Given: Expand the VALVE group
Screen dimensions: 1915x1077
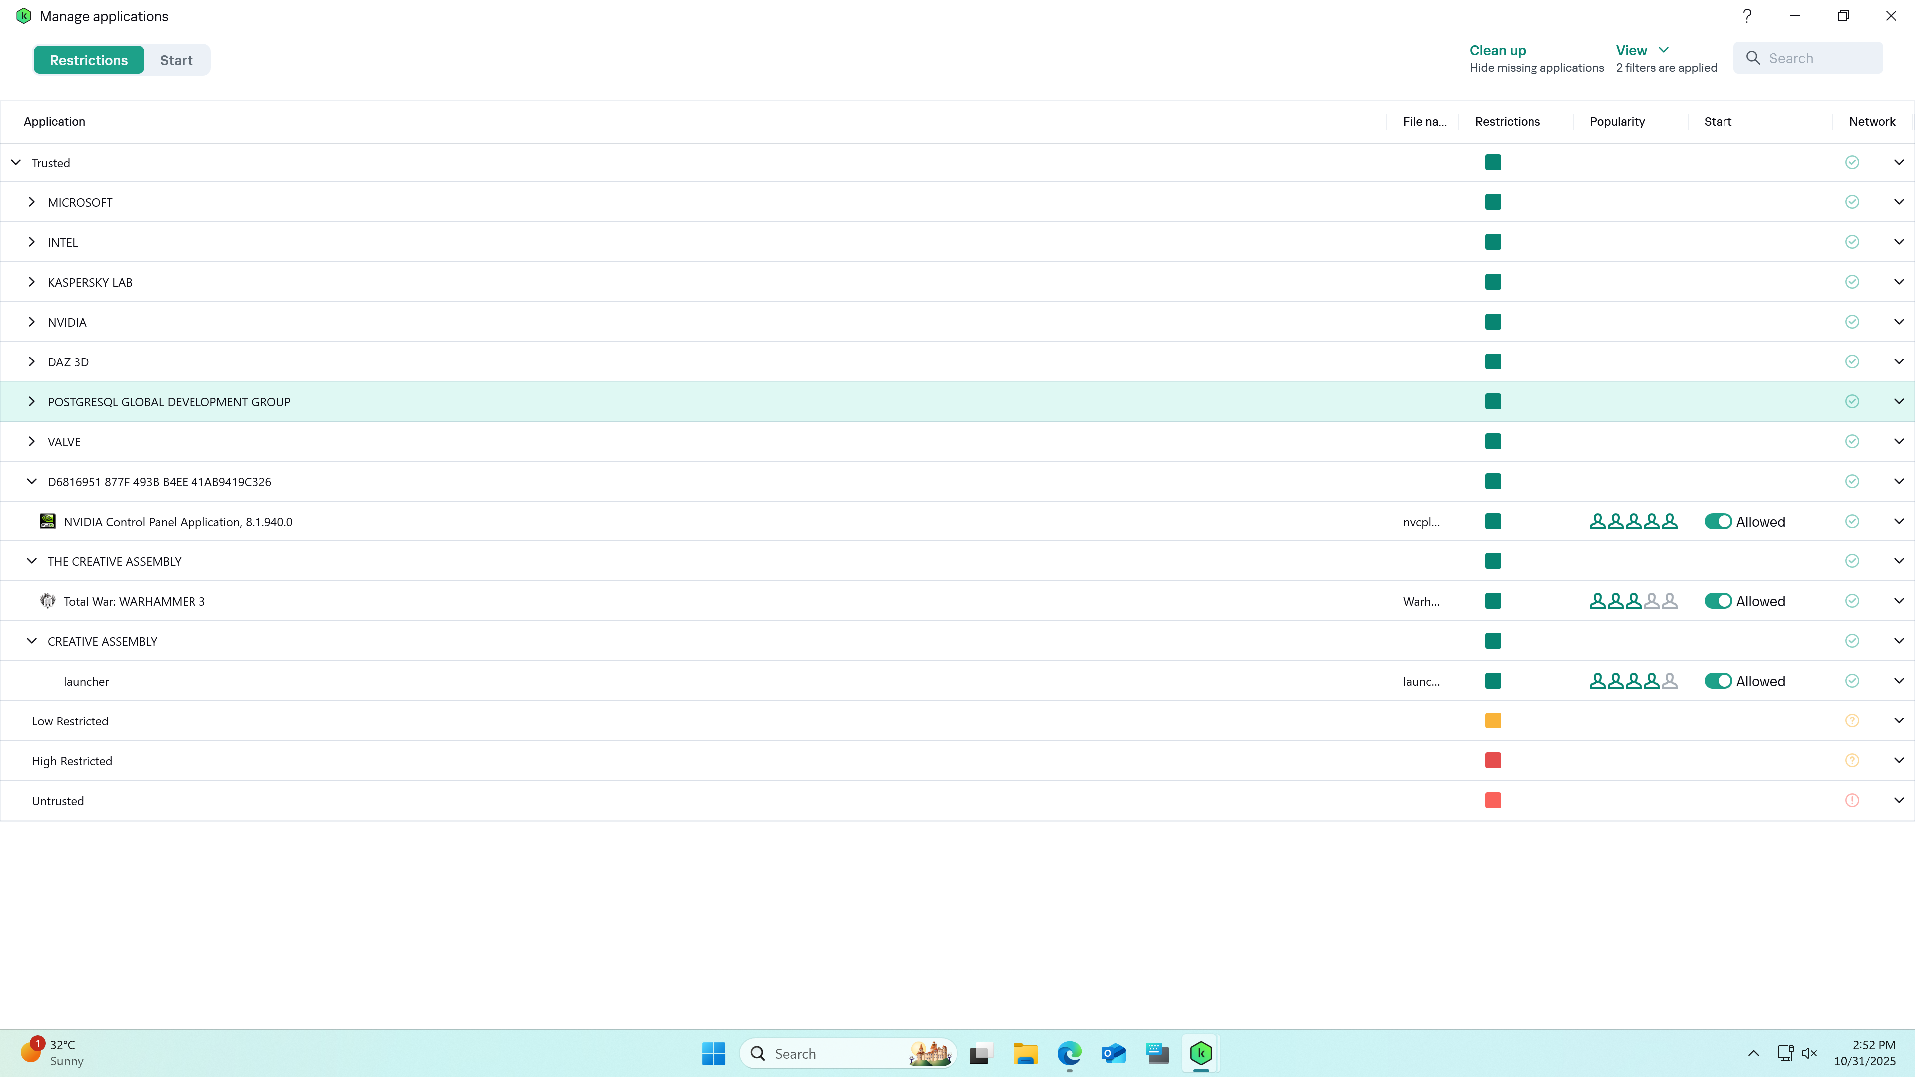Looking at the screenshot, I should click(x=31, y=441).
